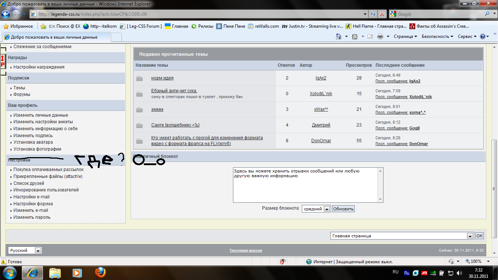Open 'Настройки награждения' link
Screen dimensions: 498x280
pos(39,67)
